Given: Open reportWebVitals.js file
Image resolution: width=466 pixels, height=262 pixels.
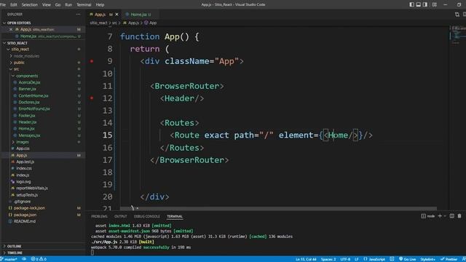Looking at the screenshot, I should (x=32, y=188).
